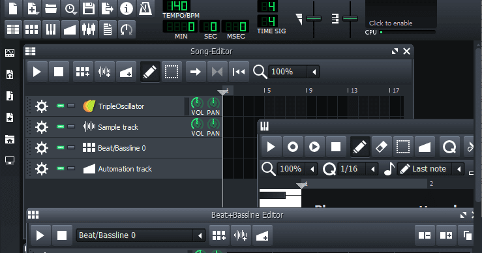Stop playback in Song-Editor

[59, 72]
